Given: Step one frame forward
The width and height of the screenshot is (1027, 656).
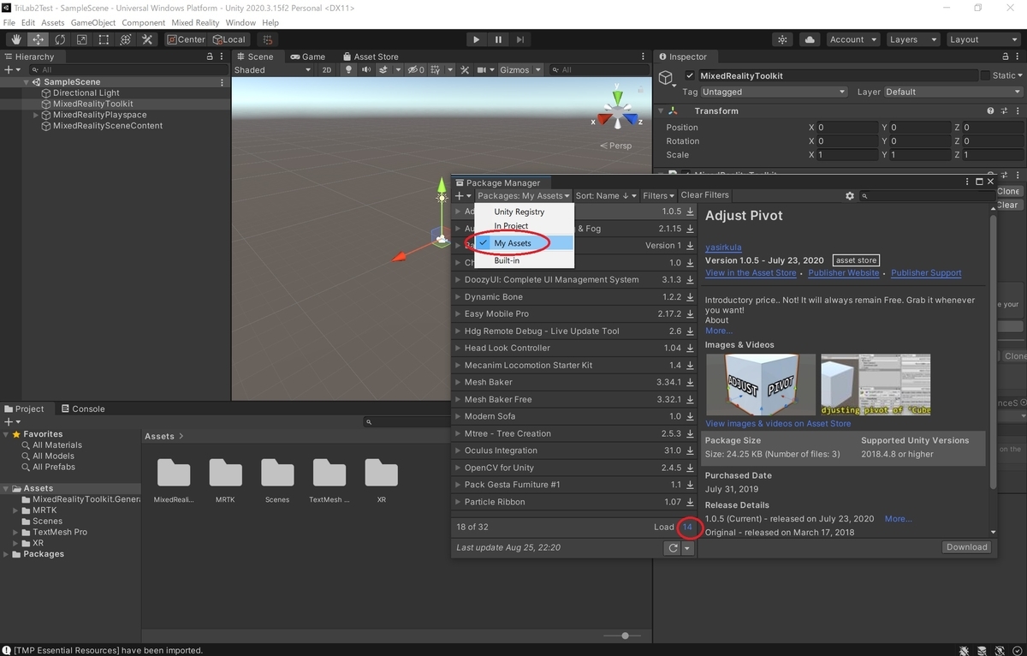Looking at the screenshot, I should pyautogui.click(x=519, y=39).
